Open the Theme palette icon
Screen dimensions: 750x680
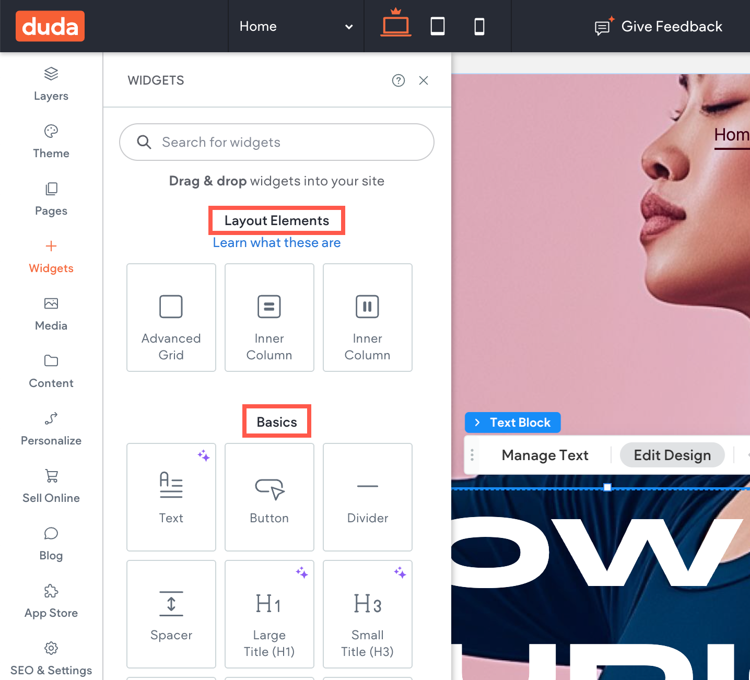51,131
